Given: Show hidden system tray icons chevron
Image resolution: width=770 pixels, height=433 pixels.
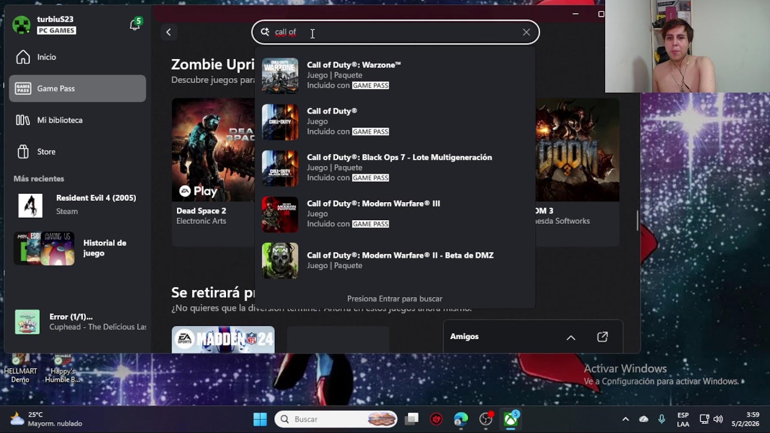Looking at the screenshot, I should tap(626, 419).
